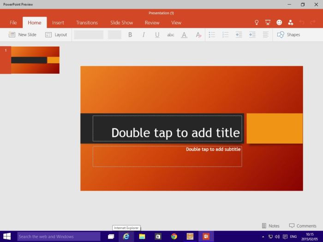This screenshot has width=323, height=242.
Task: Toggle italic formatting
Action: tap(144, 35)
